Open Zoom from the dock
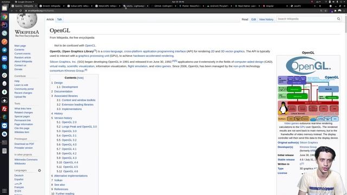Screen dimensions: 347x195 (4, 58)
